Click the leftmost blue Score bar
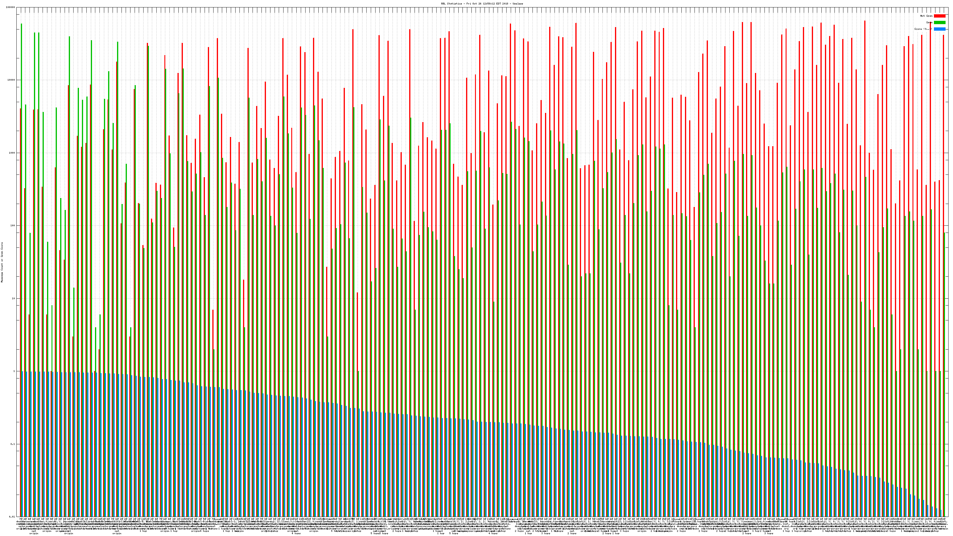The image size is (953, 536). (23, 444)
